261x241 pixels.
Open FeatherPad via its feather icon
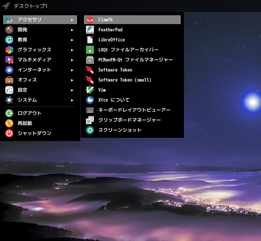click(90, 30)
